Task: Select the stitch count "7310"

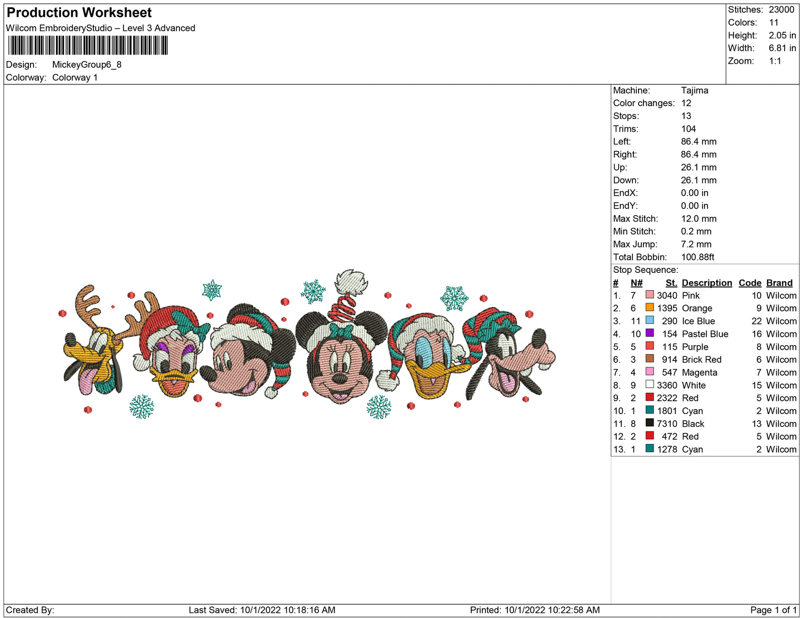Action: tap(667, 423)
